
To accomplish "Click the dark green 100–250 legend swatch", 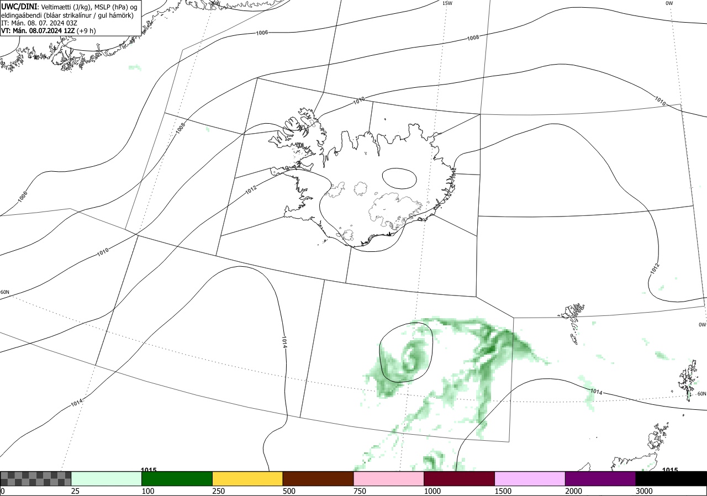I will point(177,478).
